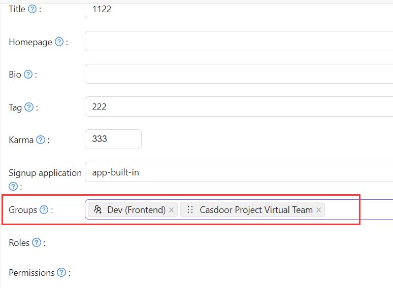Click the Karma help question icon
This screenshot has height=288, width=393.
click(41, 140)
